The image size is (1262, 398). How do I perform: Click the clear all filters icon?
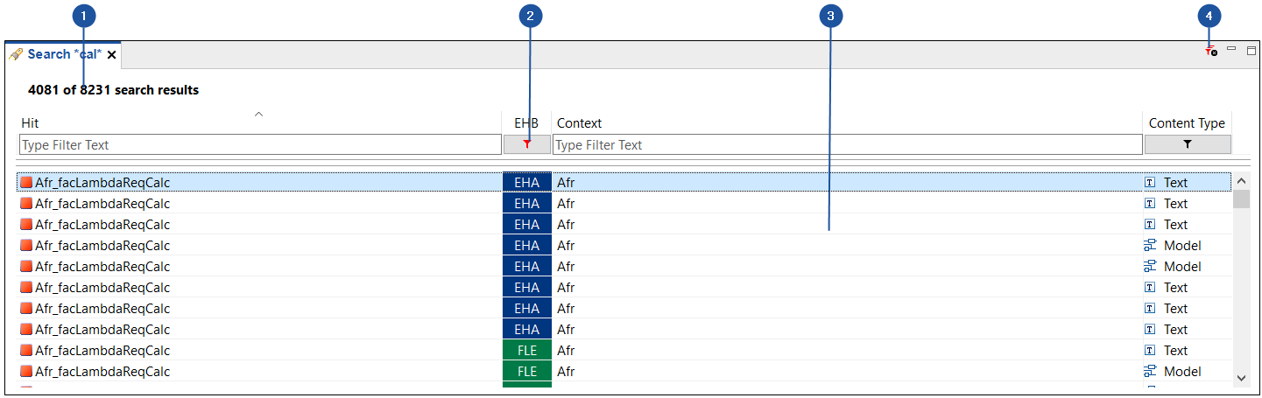[1210, 52]
